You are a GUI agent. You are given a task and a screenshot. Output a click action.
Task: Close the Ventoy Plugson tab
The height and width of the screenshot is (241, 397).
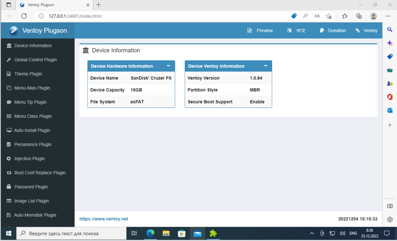pyautogui.click(x=88, y=5)
